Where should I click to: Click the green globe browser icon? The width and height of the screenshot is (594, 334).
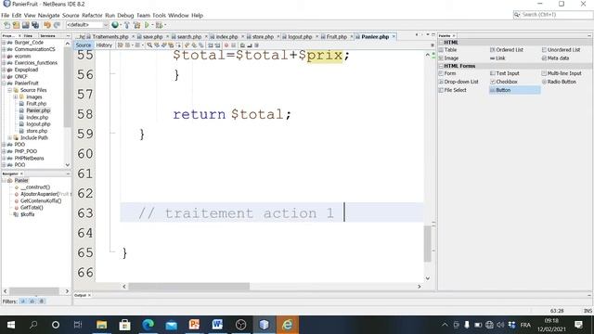click(x=115, y=25)
